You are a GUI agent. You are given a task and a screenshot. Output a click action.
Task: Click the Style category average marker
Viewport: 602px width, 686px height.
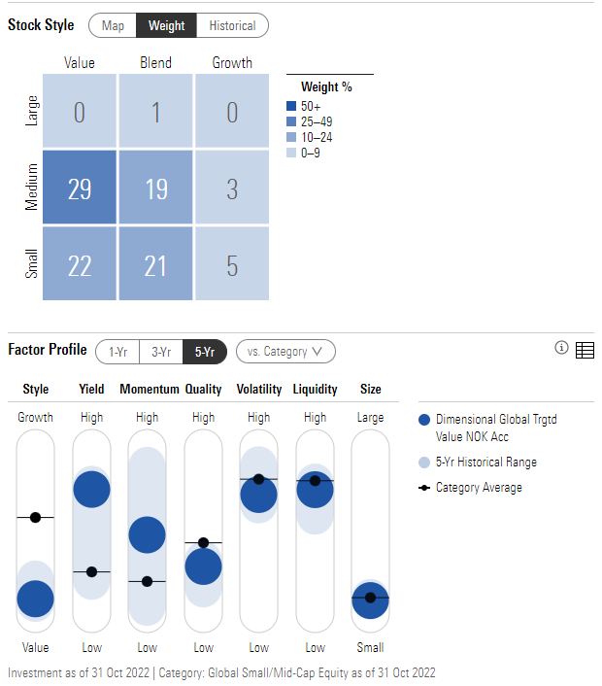[35, 518]
